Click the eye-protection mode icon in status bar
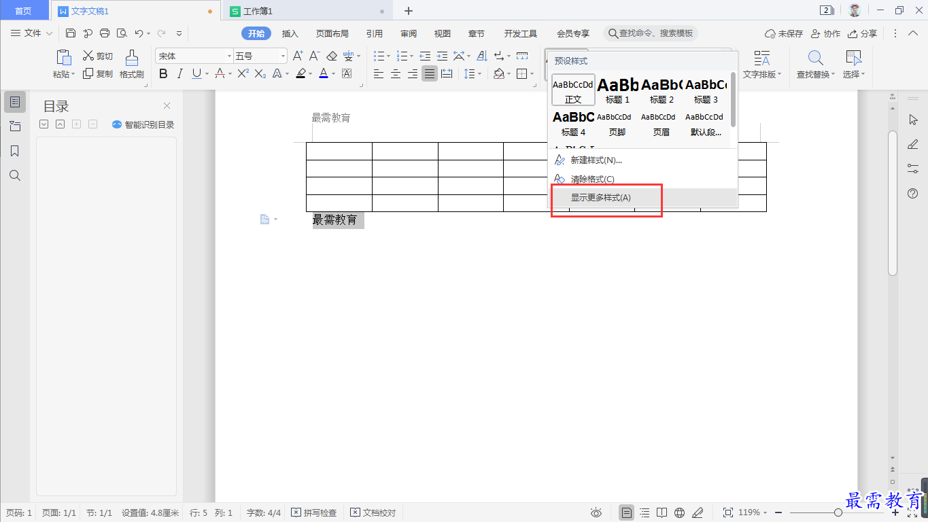928x522 pixels. point(596,512)
